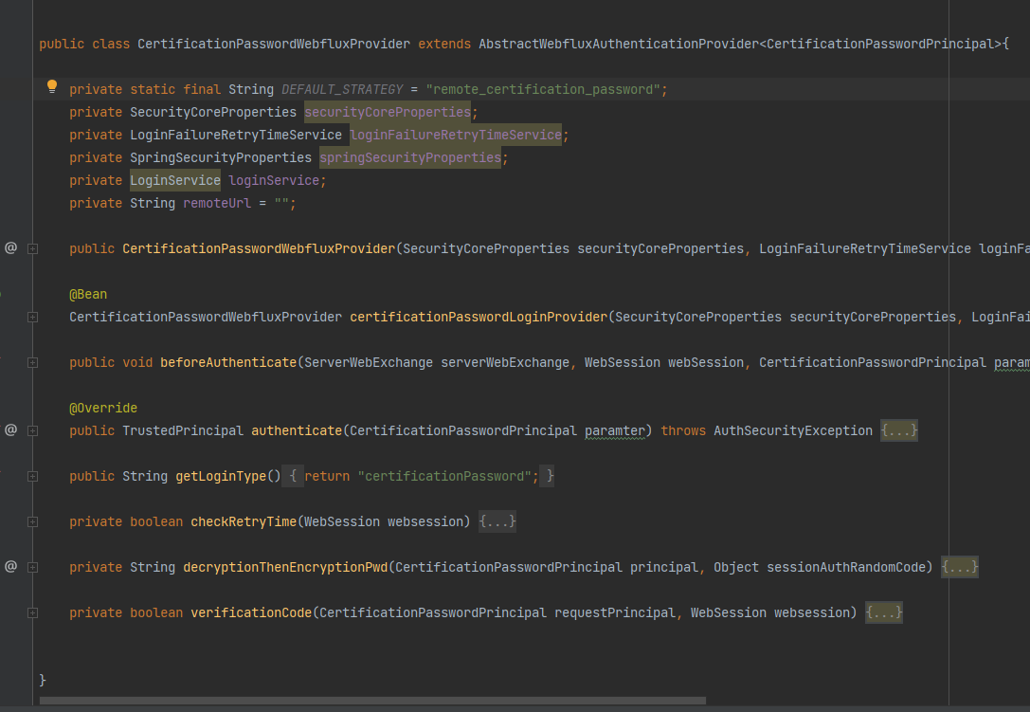Click the yellow lightbulb quick-fix icon

(52, 87)
